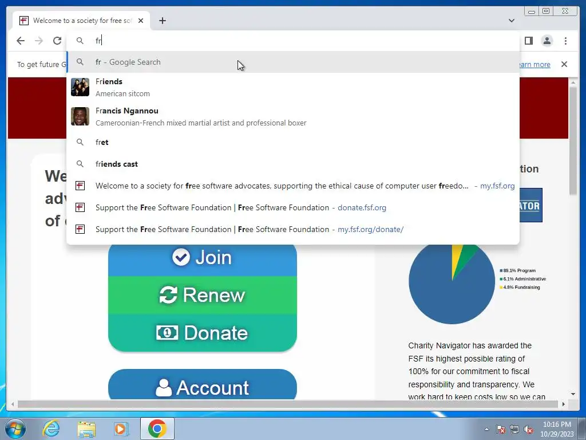Reload the page with the refresh icon
Viewport: 586px width, 440px height.
point(57,41)
